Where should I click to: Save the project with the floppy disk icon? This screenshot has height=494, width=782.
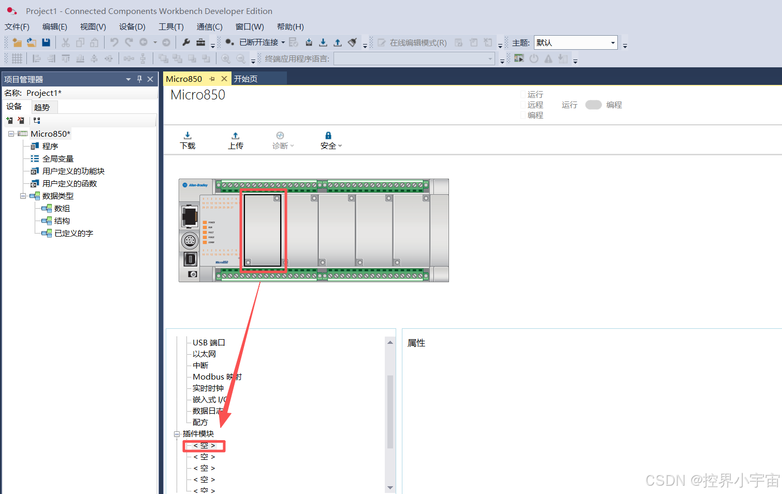tap(46, 42)
